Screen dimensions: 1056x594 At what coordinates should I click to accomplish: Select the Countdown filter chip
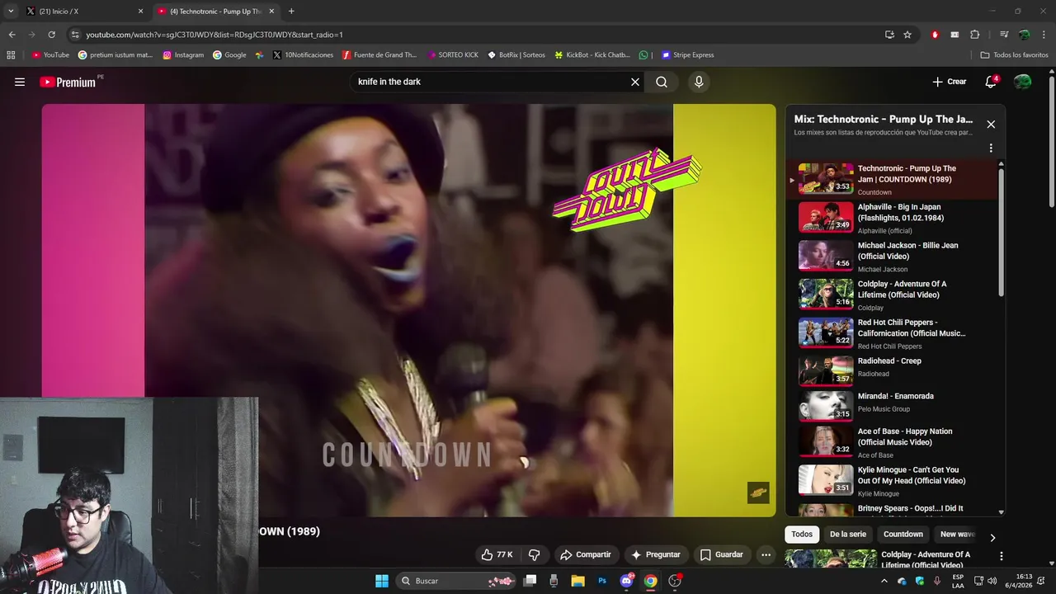coord(903,534)
